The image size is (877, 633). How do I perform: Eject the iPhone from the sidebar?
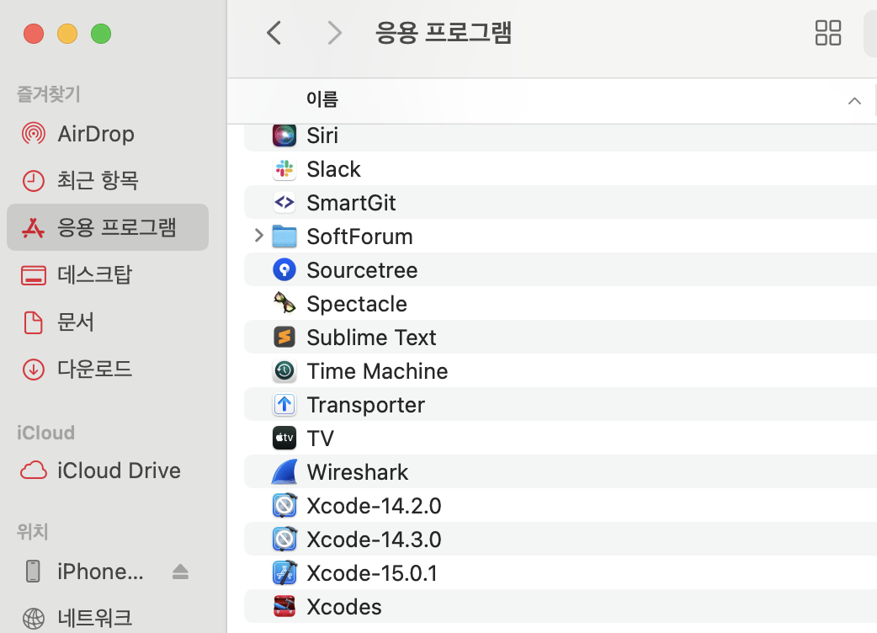point(180,572)
